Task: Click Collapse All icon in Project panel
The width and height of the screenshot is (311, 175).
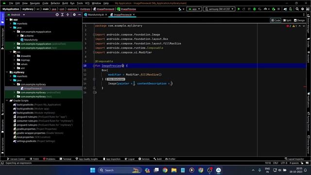Action: [68, 15]
